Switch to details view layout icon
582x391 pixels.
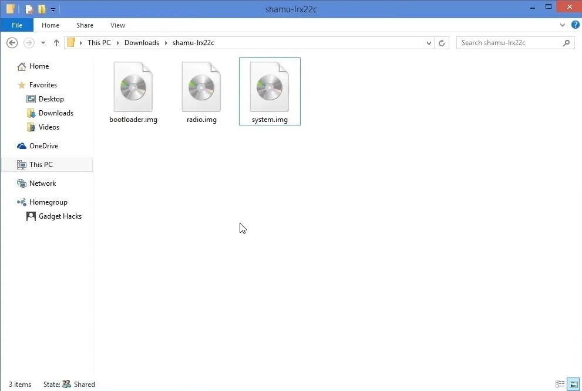[560, 384]
